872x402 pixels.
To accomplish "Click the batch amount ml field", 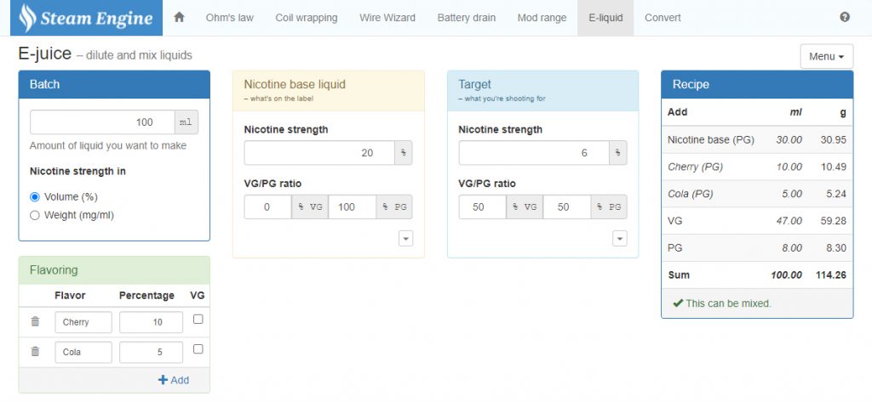I will tap(102, 122).
